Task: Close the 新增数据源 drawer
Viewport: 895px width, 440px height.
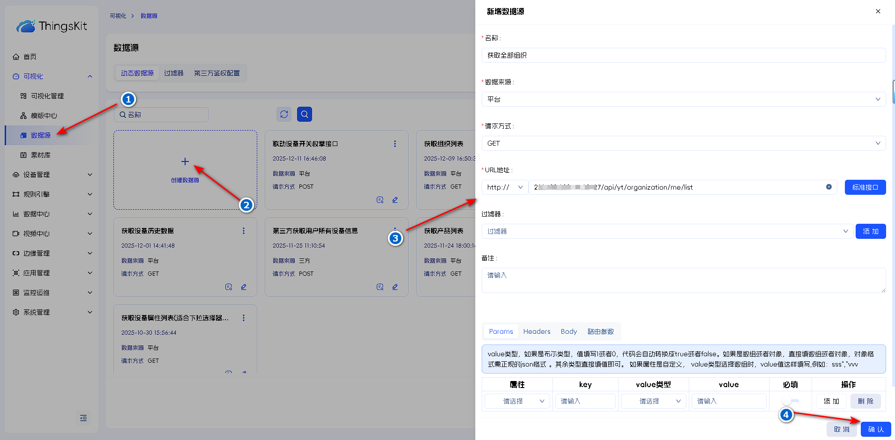Action: pyautogui.click(x=878, y=11)
